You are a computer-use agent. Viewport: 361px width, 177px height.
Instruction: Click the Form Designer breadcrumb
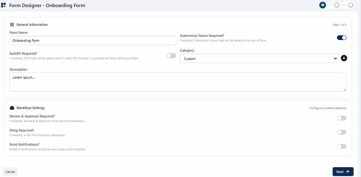(x=25, y=5)
